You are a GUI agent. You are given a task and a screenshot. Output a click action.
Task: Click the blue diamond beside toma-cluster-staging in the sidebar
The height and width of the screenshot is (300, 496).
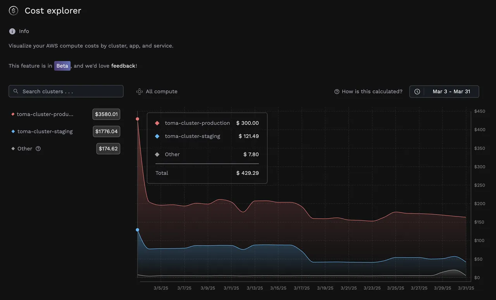point(13,132)
